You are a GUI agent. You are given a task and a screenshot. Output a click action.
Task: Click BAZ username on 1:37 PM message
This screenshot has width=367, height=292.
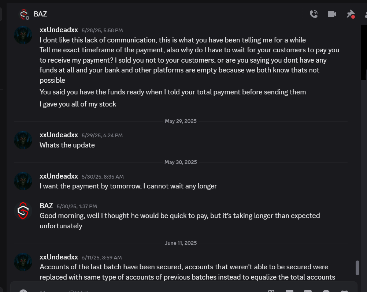pyautogui.click(x=47, y=206)
